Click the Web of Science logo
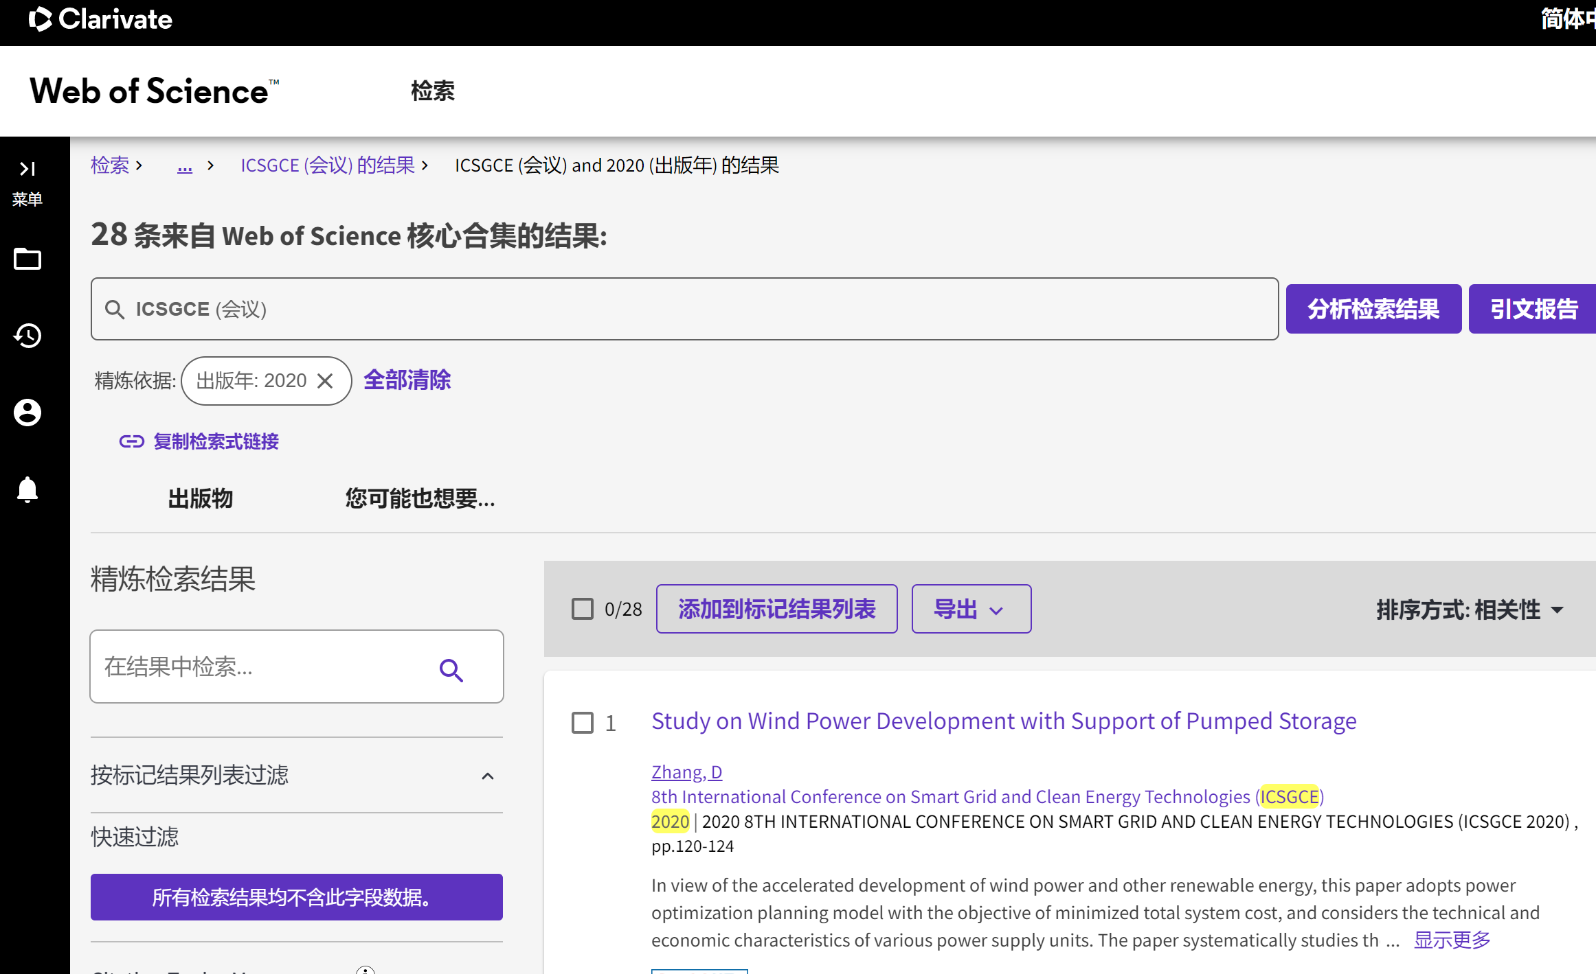Screen dimensions: 1596x974 point(155,91)
